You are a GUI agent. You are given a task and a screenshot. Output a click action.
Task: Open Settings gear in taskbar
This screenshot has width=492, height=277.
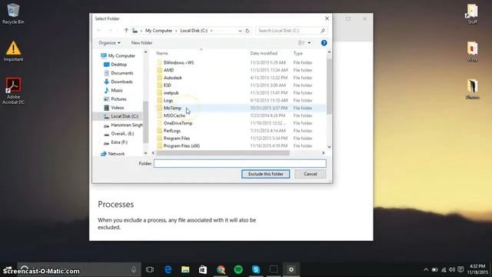[291, 269]
